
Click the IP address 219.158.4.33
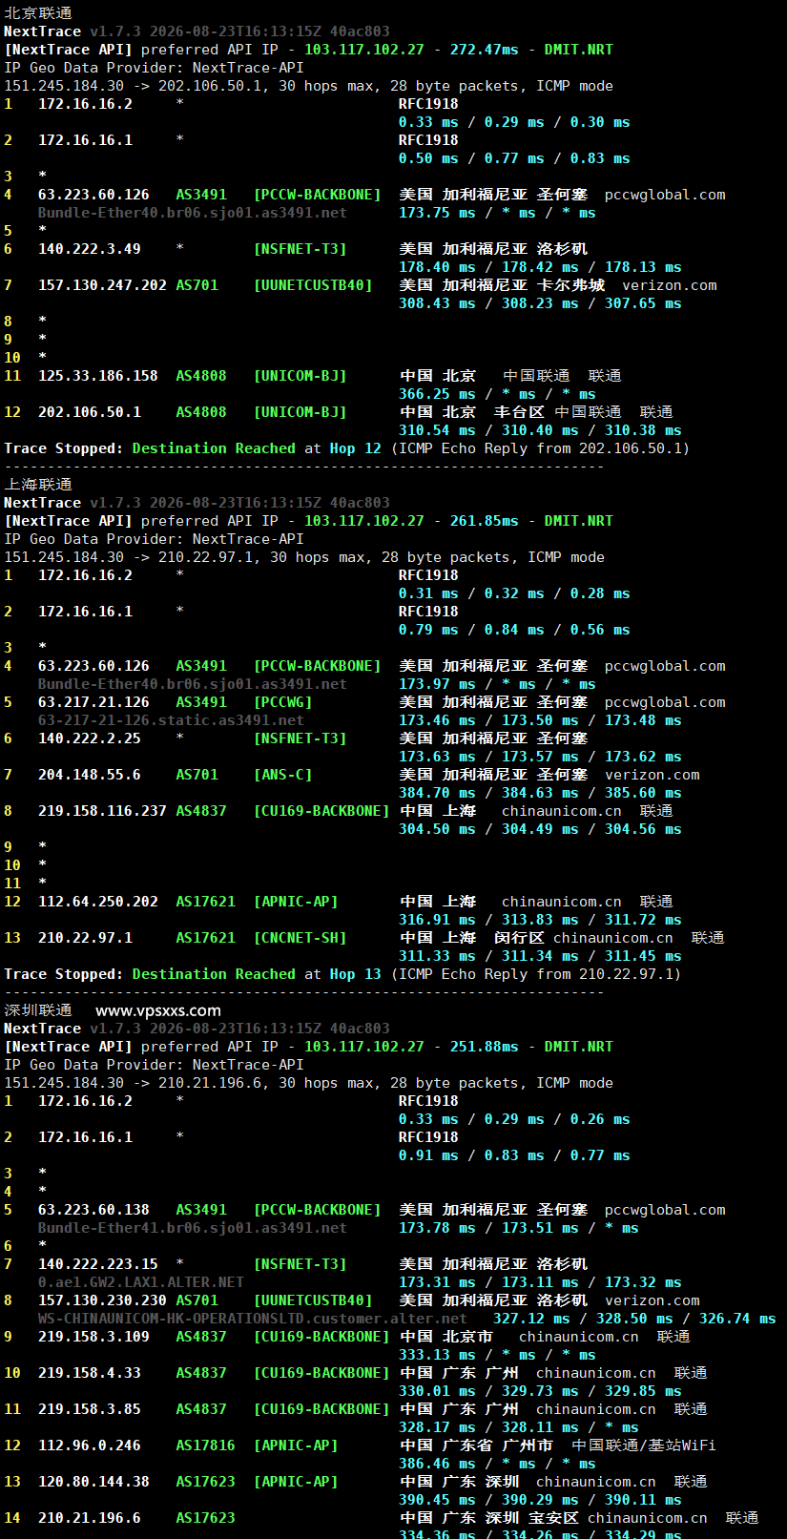point(90,1373)
